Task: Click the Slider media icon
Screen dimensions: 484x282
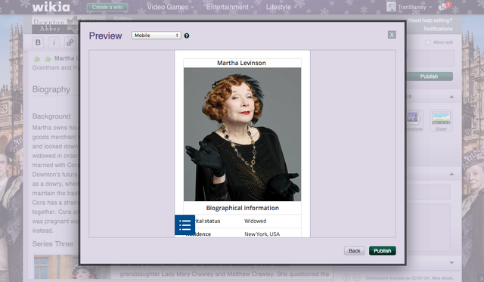Action: pyautogui.click(x=441, y=121)
